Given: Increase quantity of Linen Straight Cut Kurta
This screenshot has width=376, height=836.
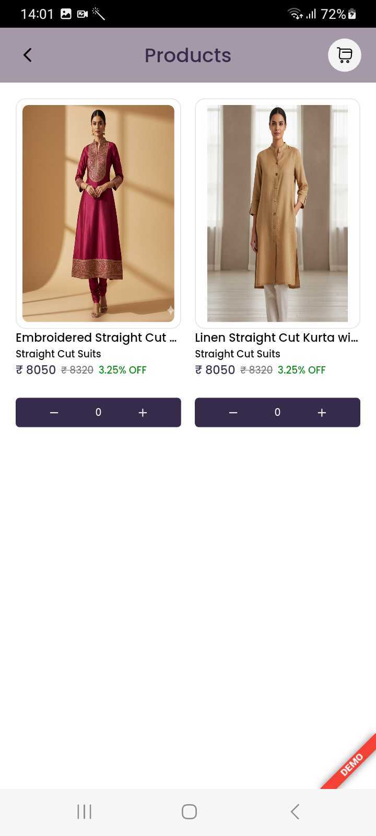Looking at the screenshot, I should 322,413.
